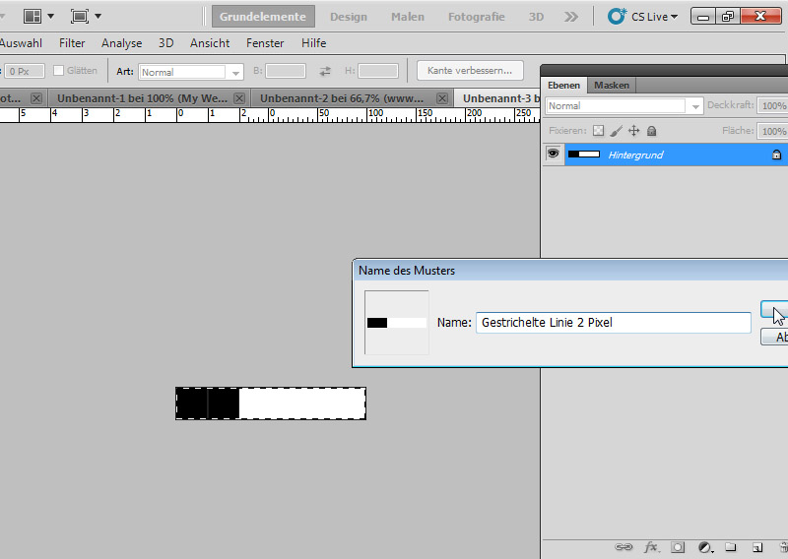Open the layer style fx menu
Image resolution: width=788 pixels, height=559 pixels.
pos(651,547)
